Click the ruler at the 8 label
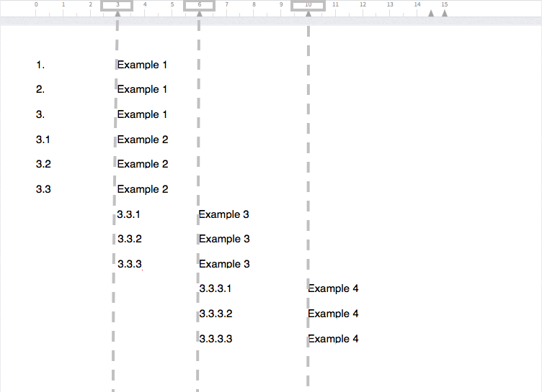The image size is (542, 392). click(x=254, y=4)
